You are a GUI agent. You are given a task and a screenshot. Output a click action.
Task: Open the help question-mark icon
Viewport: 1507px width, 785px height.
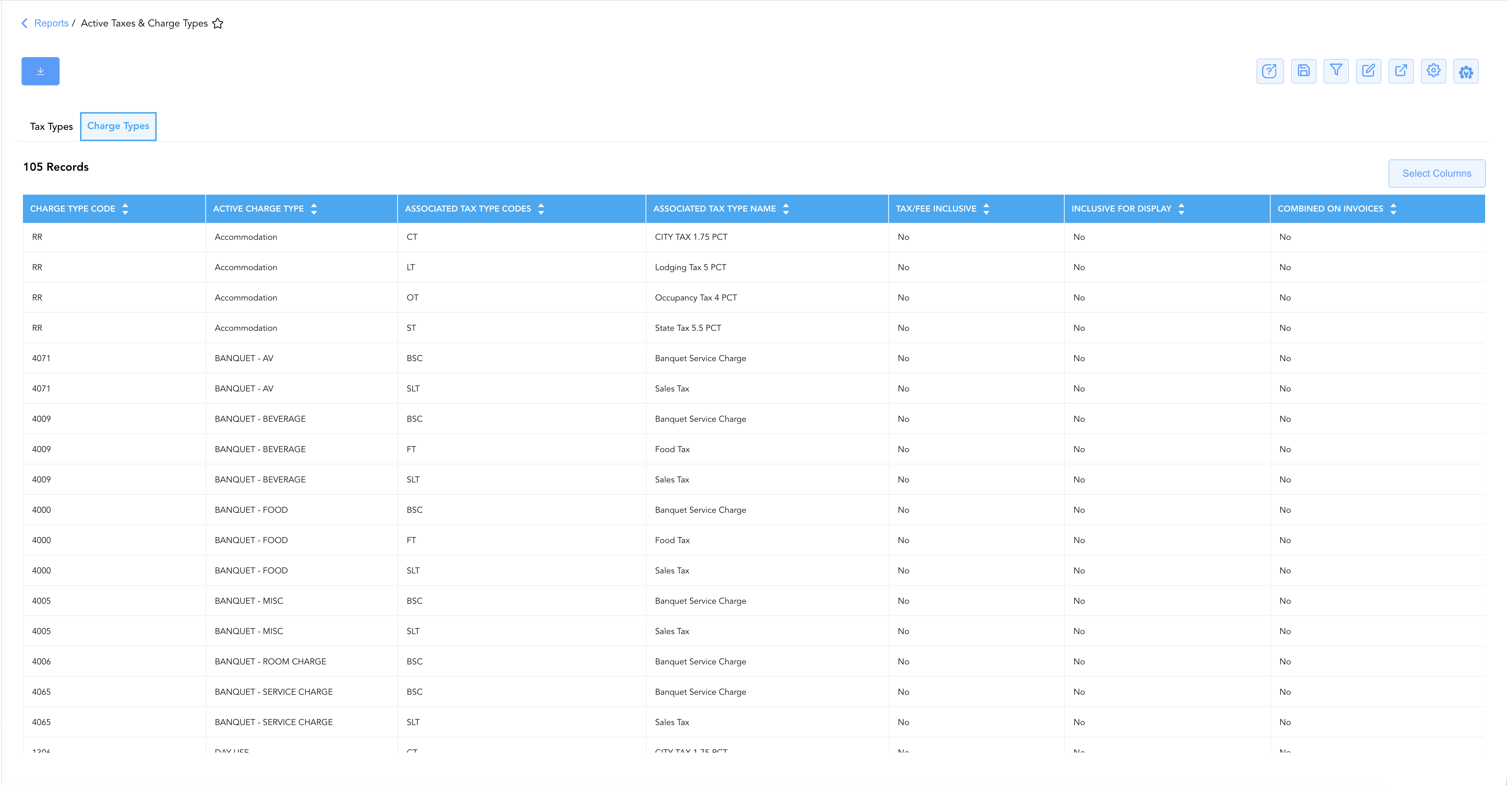1270,71
